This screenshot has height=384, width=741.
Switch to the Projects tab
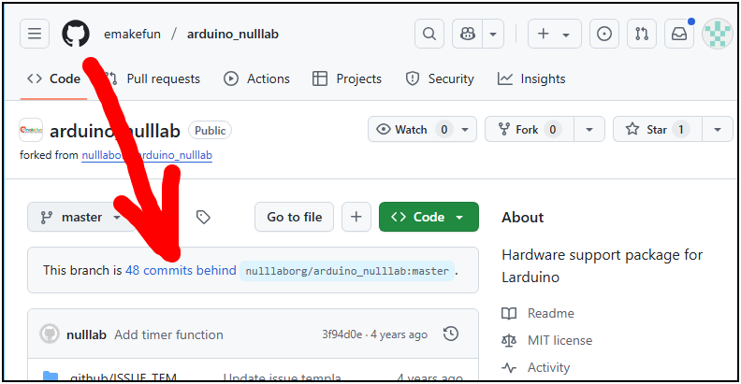pos(347,78)
